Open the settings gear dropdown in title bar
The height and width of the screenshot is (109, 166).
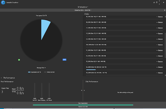pyautogui.click(x=157, y=2)
